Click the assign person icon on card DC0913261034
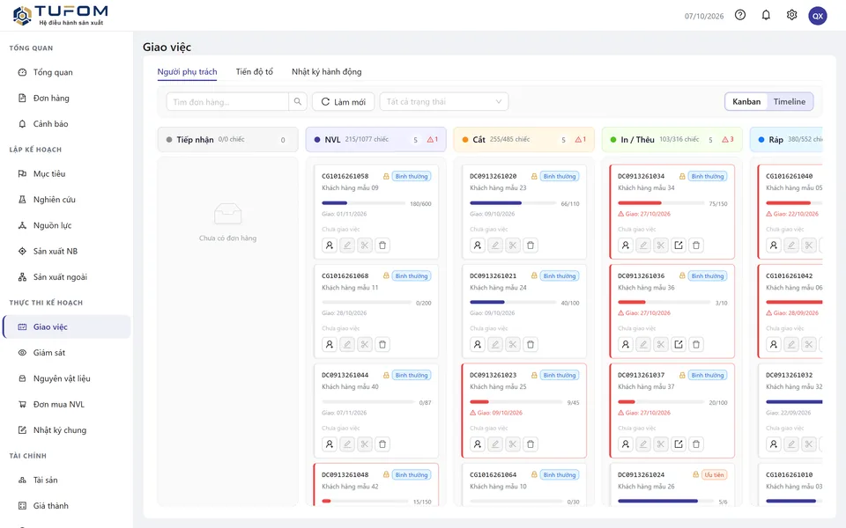This screenshot has height=528, width=846. 625,246
